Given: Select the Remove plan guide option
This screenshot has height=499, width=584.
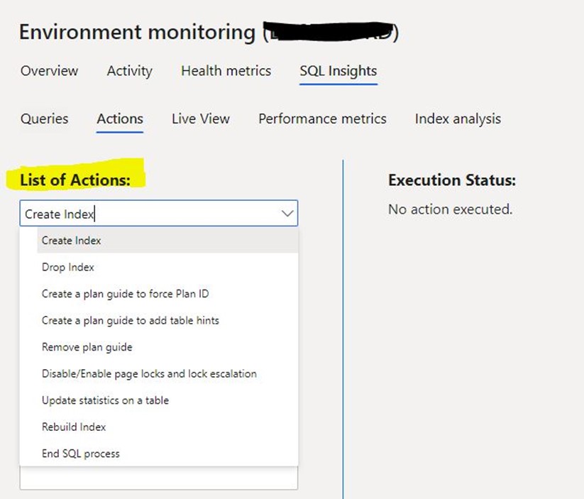Looking at the screenshot, I should [x=87, y=347].
